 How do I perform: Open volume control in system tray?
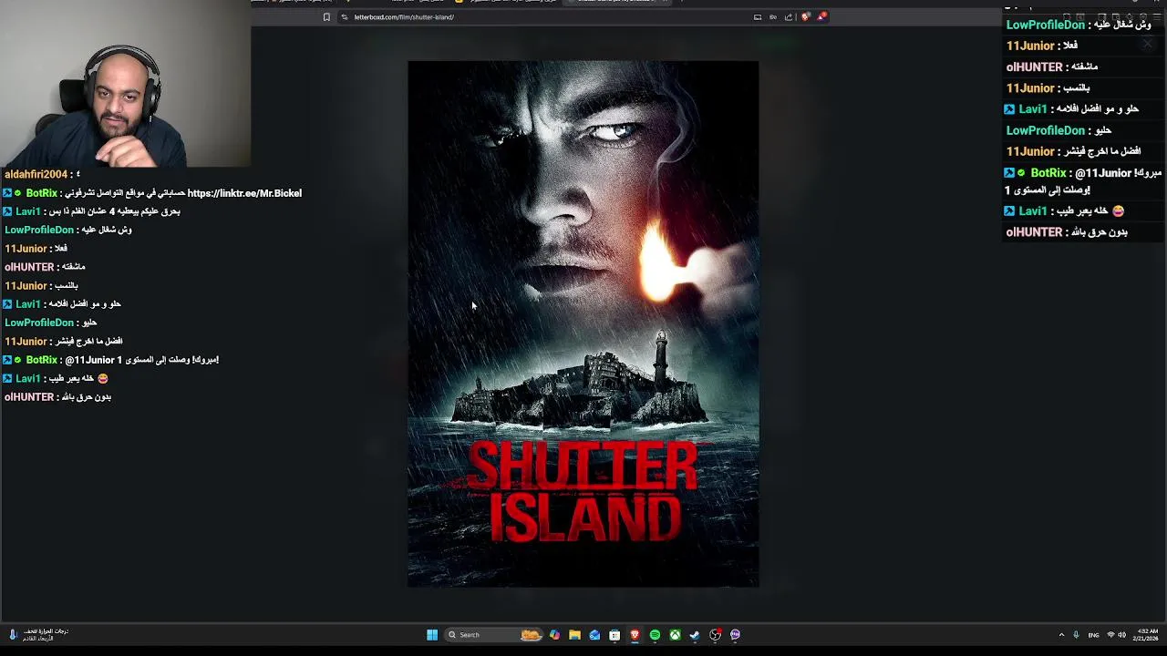pos(1122,635)
